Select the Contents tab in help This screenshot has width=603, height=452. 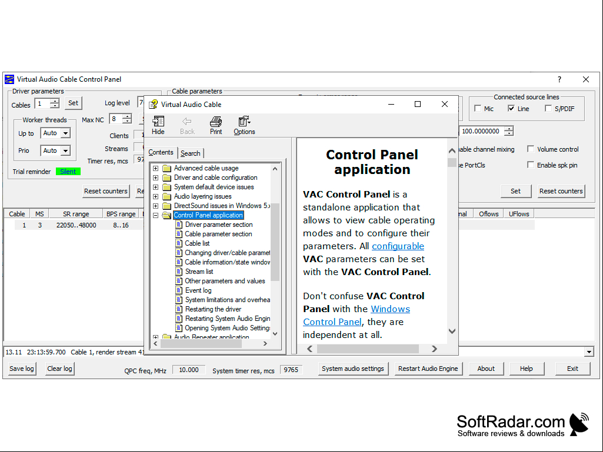coord(161,152)
